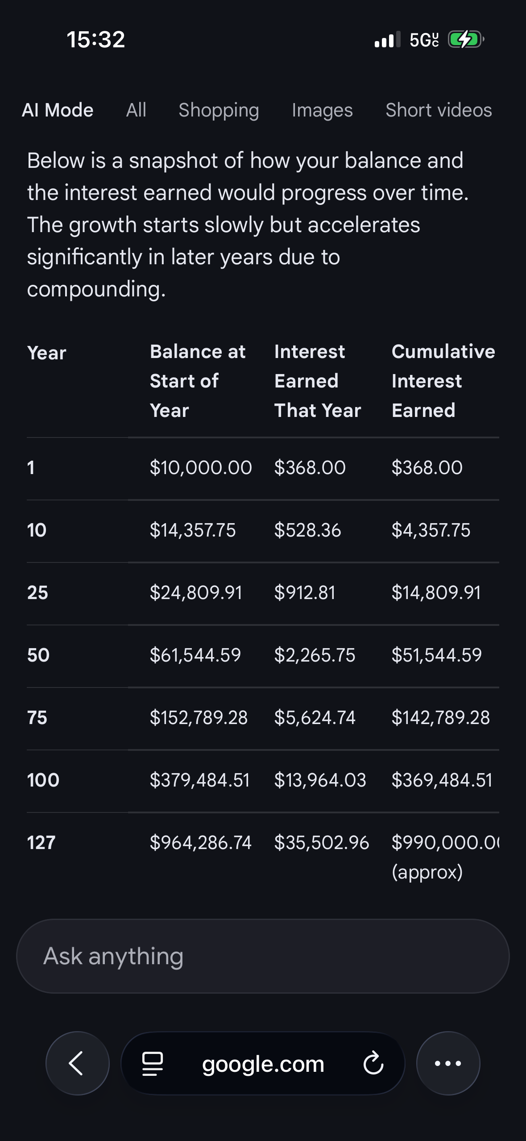Tap the battery charging status icon
The image size is (526, 1141).
pos(465,40)
